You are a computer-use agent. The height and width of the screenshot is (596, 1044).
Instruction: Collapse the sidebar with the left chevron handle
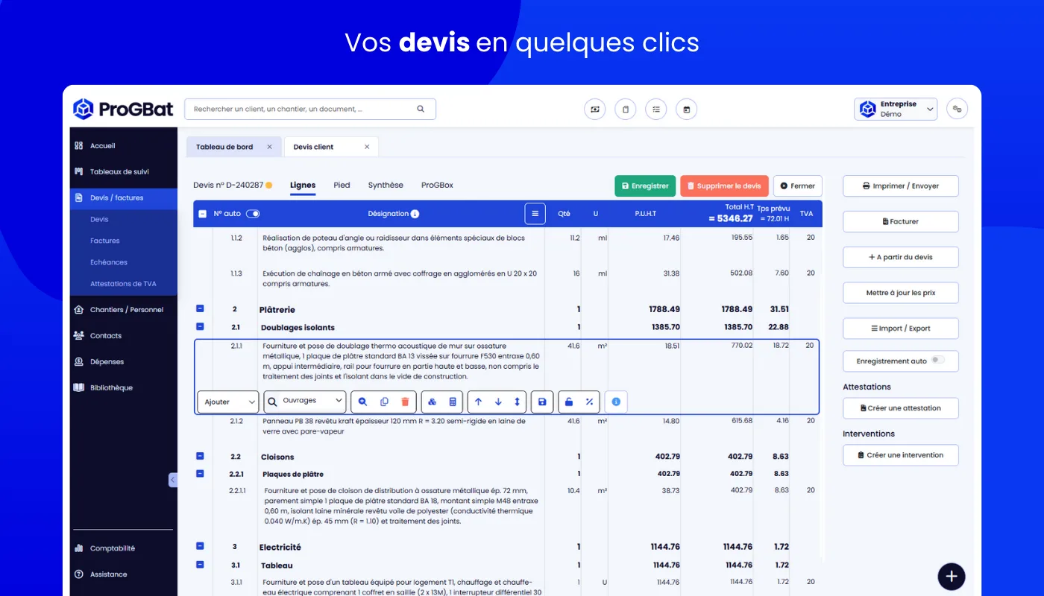(173, 480)
